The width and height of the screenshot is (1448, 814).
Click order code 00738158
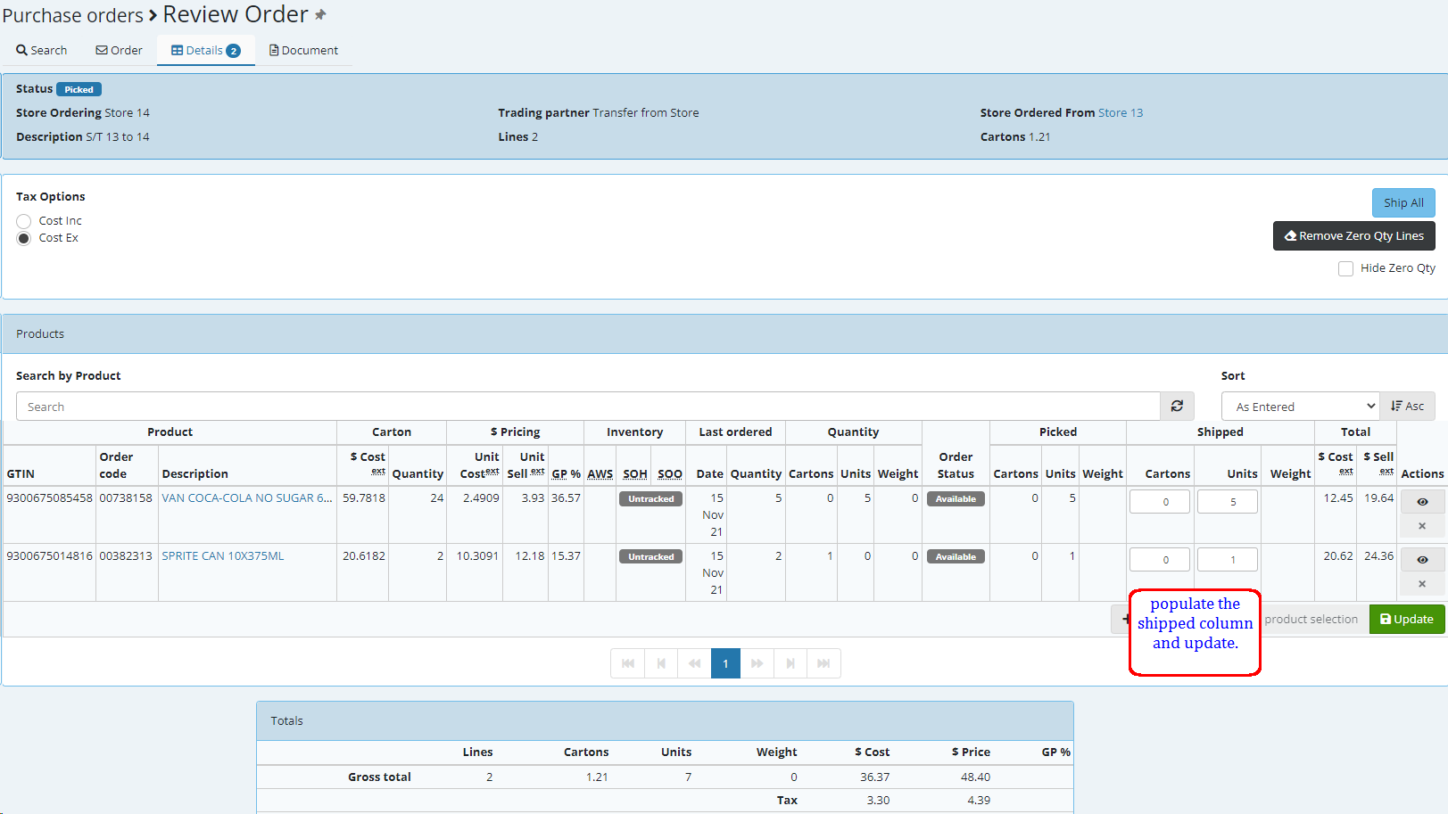tap(126, 497)
